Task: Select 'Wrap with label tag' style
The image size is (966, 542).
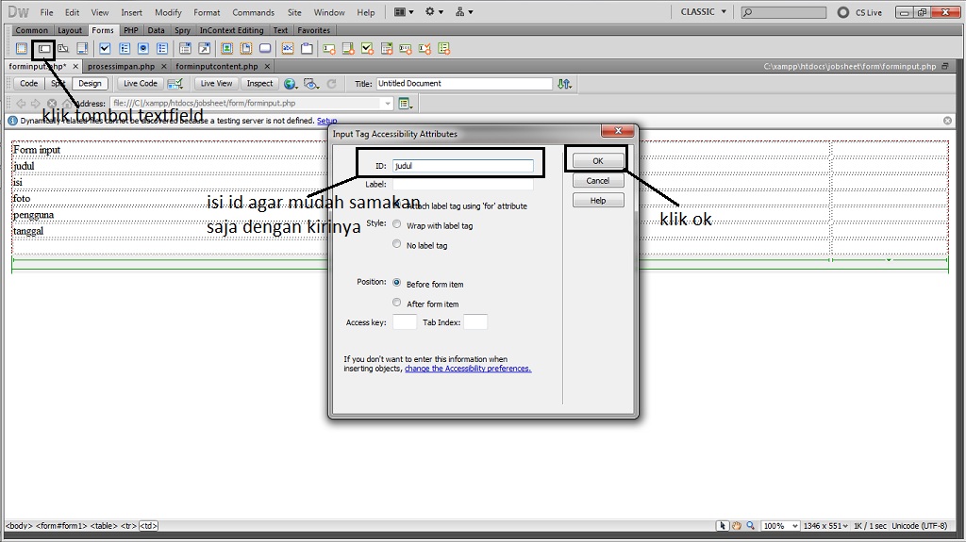Action: 397,224
